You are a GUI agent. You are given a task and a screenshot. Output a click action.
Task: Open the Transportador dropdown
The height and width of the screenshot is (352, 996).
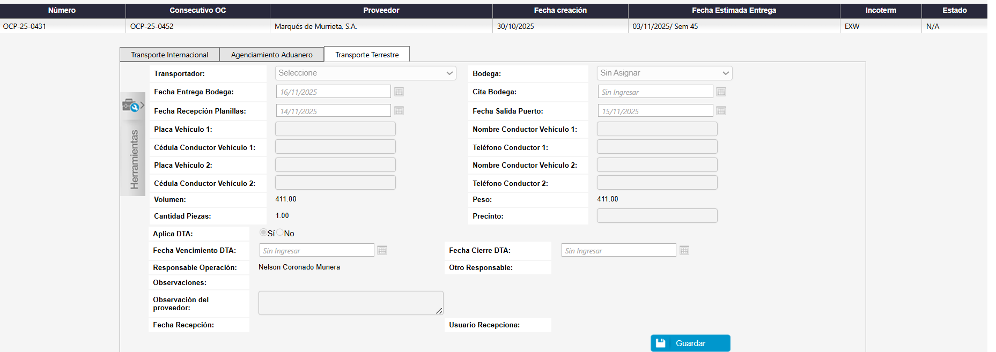point(365,73)
